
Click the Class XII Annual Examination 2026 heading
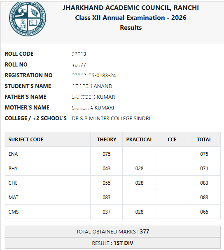(131, 17)
